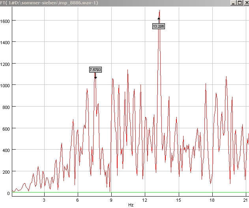Click the Hz axis unit label
This screenshot has width=249, height=208.
pos(131,205)
